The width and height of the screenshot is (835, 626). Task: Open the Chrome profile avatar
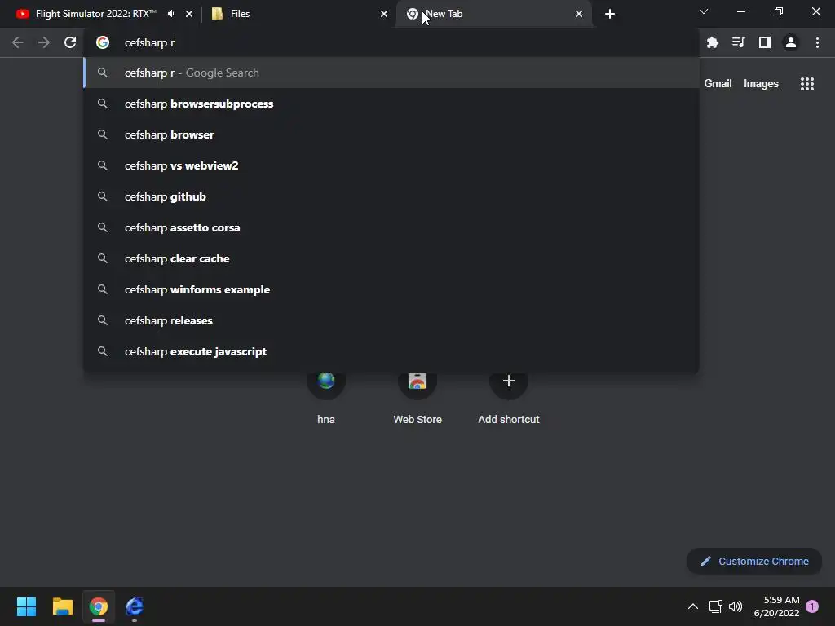point(791,42)
